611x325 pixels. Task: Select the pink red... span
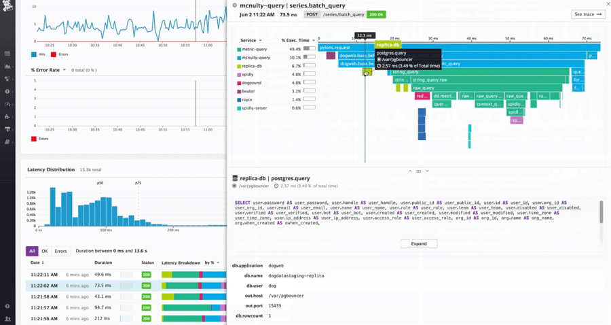(x=422, y=96)
